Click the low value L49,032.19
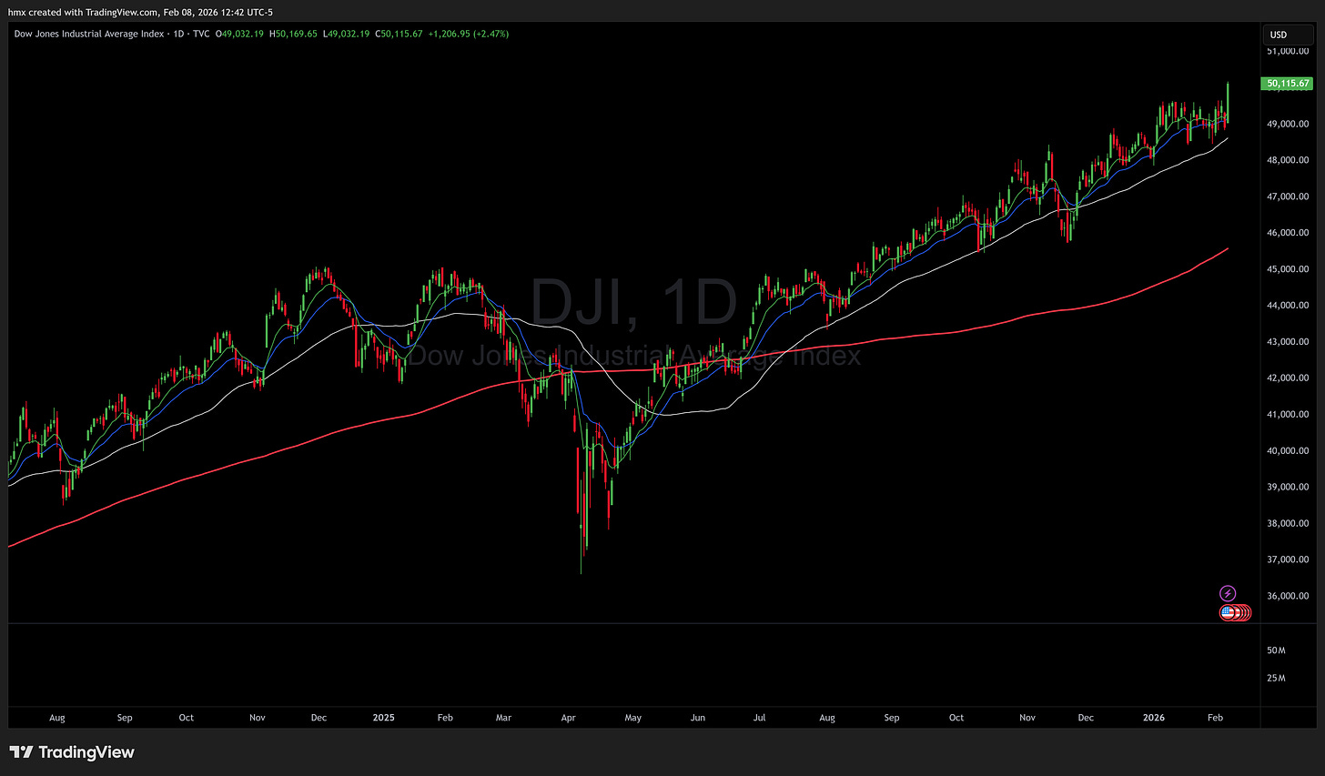 pyautogui.click(x=346, y=34)
